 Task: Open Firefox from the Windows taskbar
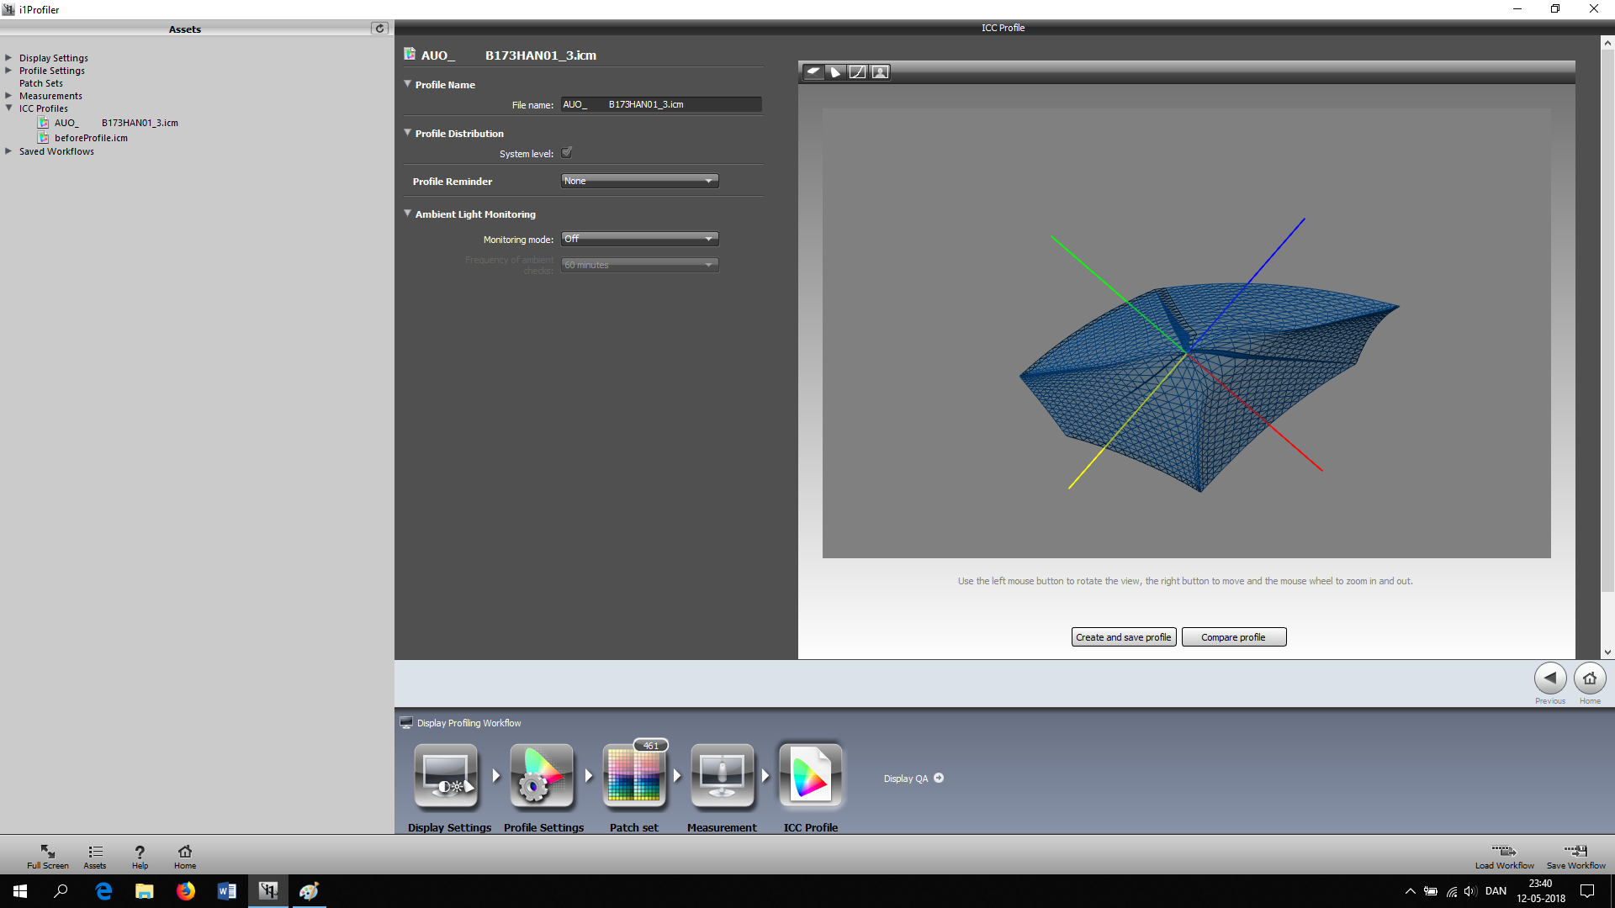(x=185, y=891)
